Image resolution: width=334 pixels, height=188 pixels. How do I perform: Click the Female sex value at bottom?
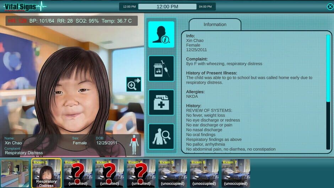pyautogui.click(x=80, y=143)
